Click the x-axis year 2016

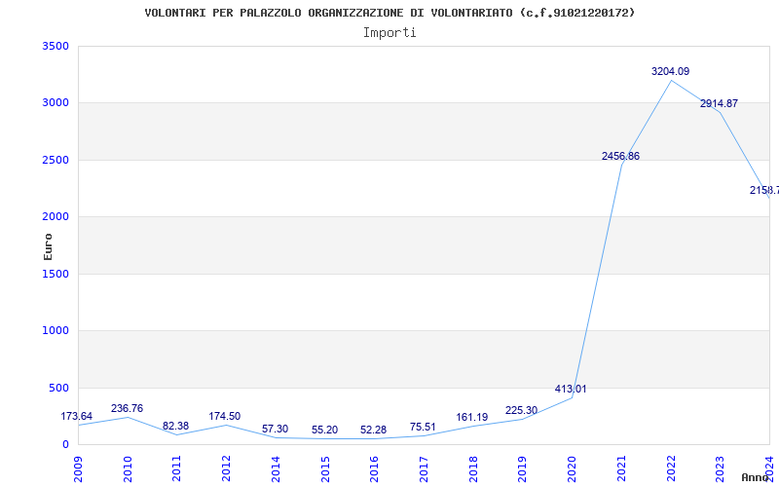[374, 469]
